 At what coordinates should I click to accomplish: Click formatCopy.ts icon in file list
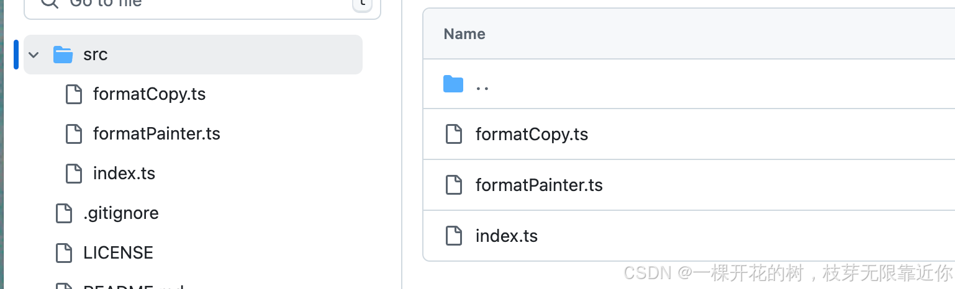454,135
